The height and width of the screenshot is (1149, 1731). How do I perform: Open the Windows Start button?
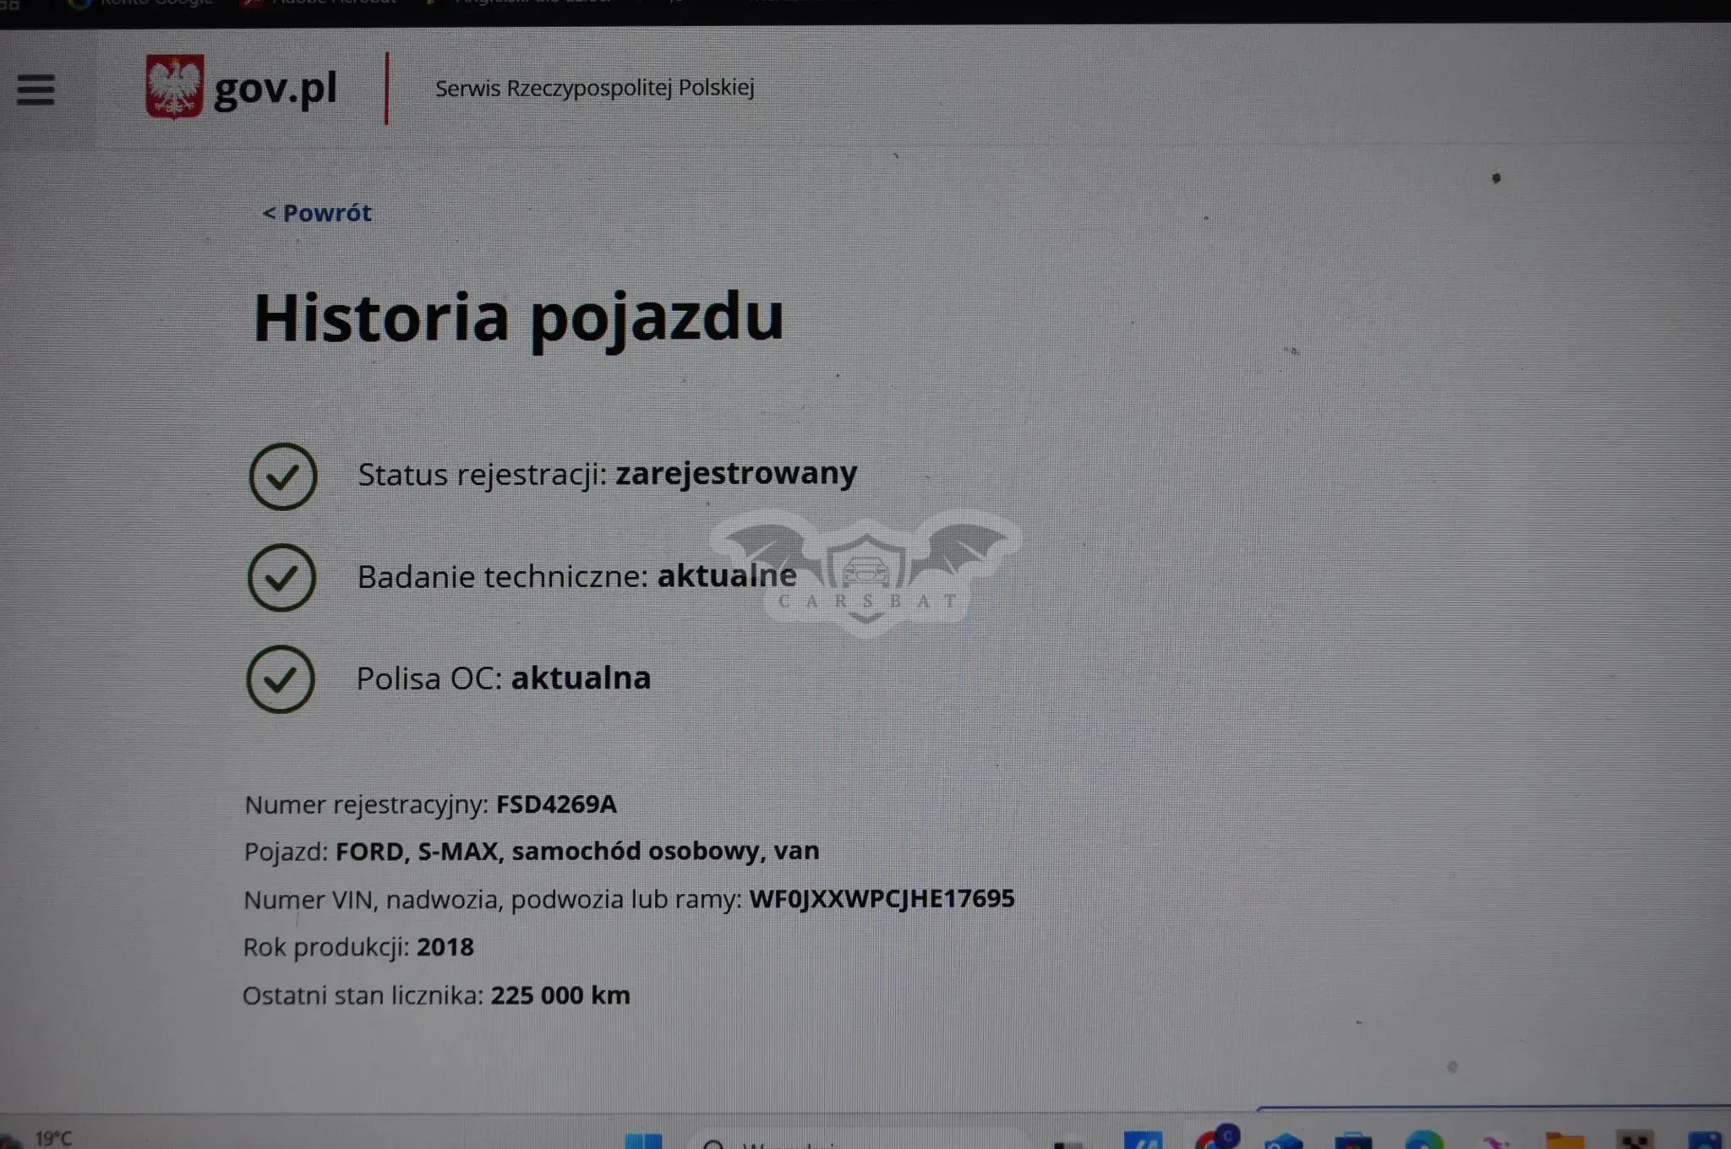(x=643, y=1141)
